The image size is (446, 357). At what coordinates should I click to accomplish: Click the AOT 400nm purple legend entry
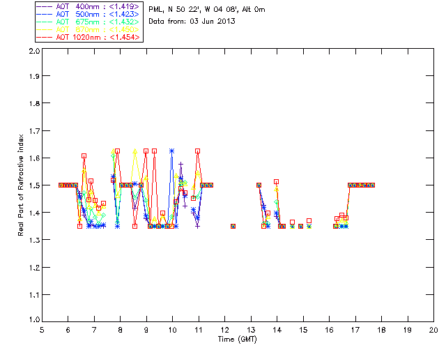(x=89, y=6)
